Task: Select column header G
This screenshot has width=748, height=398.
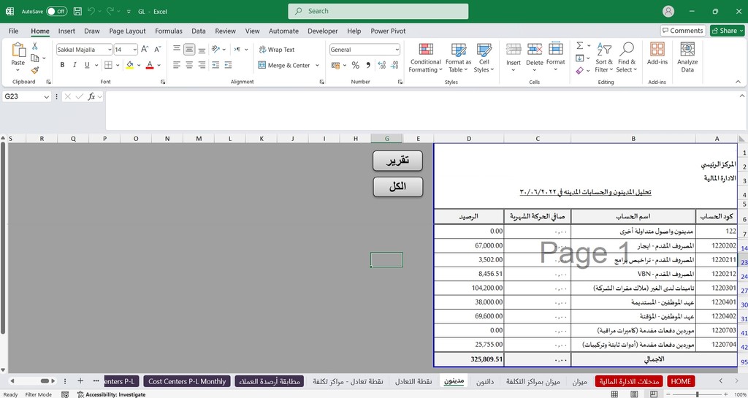Action: [387, 139]
